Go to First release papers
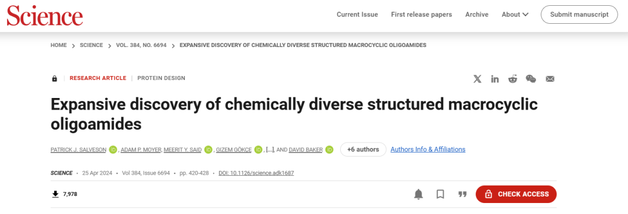The image size is (628, 214). pos(422,14)
